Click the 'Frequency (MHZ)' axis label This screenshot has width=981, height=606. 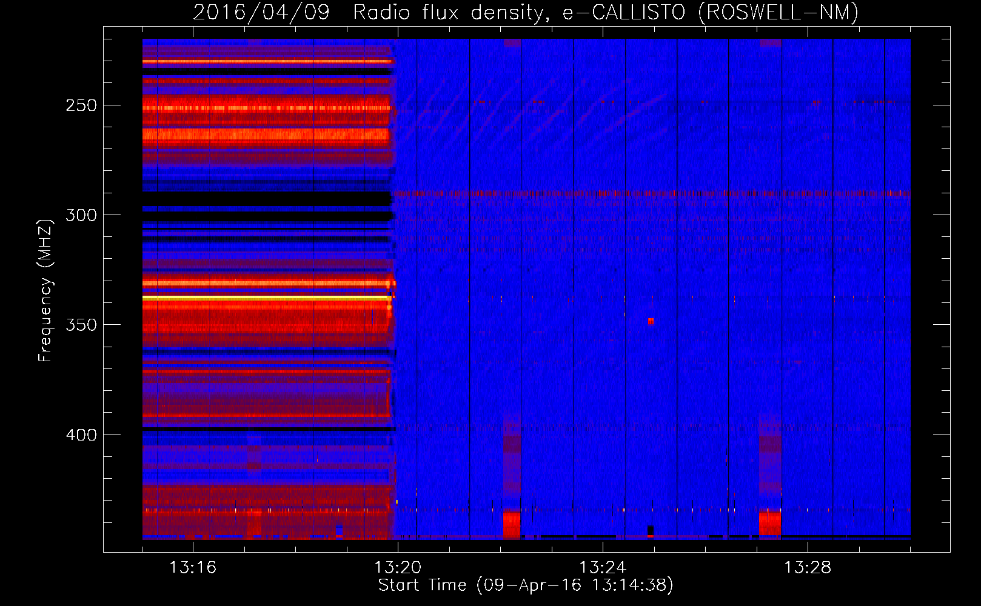click(45, 291)
